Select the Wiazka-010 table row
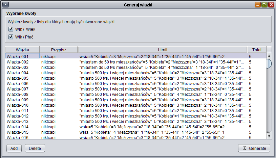 (22, 105)
